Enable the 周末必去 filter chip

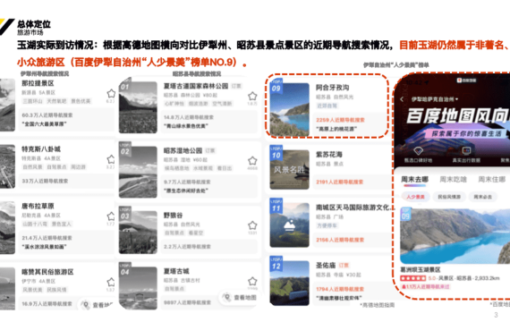[482, 197]
